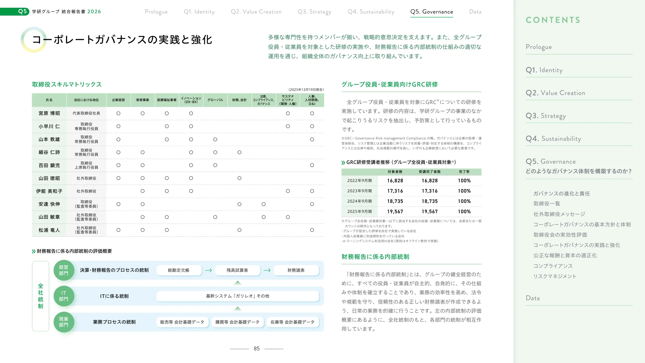Click the 財務、会計 column header
The image size is (645, 363).
239,100
